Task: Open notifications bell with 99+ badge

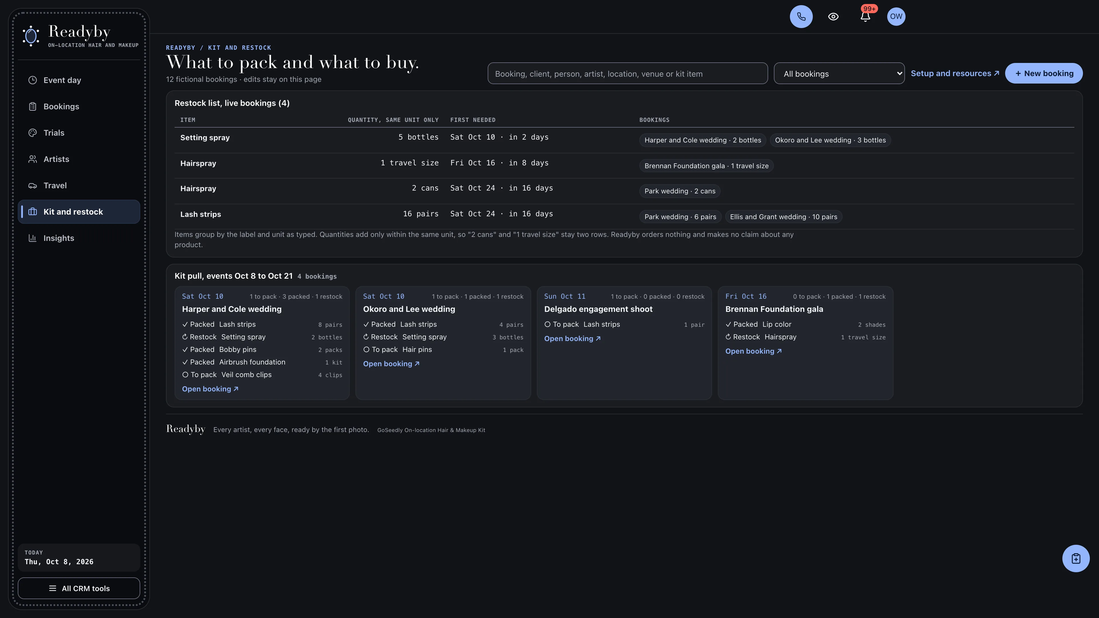Action: coord(865,17)
